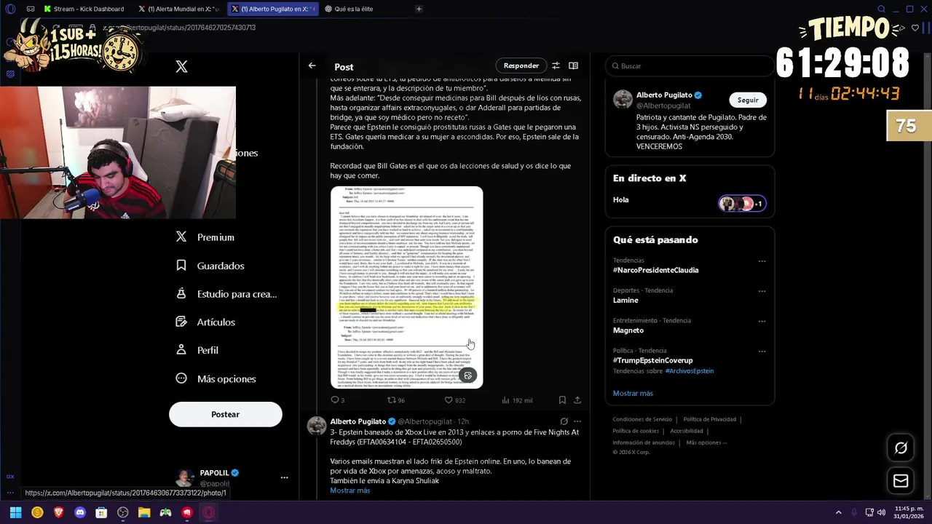Open Accesibilidad footer link
This screenshot has width=932, height=524.
point(687,431)
